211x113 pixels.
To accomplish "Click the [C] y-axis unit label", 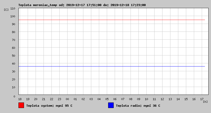I will 6,10.
